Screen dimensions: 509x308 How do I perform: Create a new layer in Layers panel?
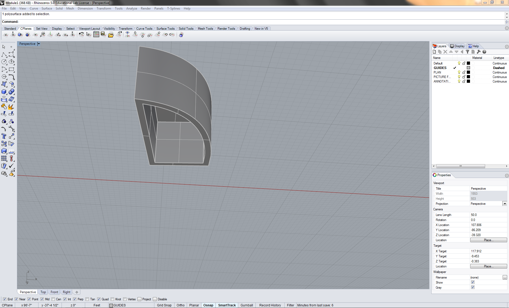tap(434, 52)
